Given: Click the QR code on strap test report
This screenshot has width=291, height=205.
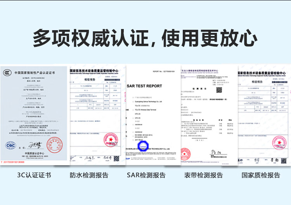Looking at the screenshot, I should 219,90.
